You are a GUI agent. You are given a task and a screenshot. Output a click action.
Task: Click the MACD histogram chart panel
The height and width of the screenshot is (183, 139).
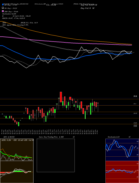(x=17, y=172)
